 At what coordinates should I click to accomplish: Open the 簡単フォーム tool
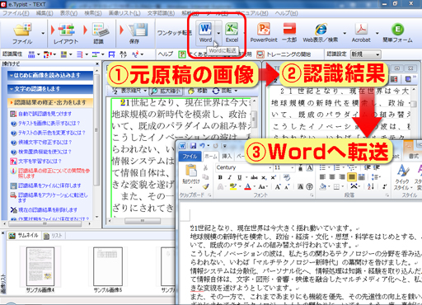coord(397,32)
